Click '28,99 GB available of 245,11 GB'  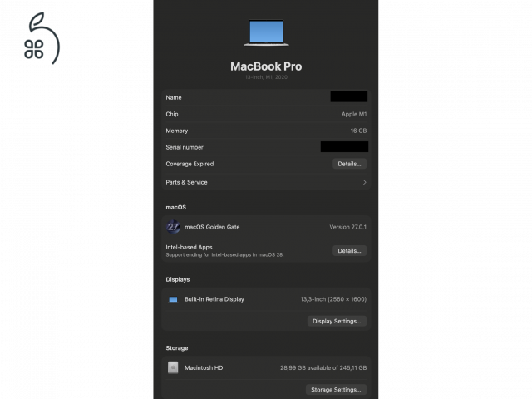pos(323,367)
